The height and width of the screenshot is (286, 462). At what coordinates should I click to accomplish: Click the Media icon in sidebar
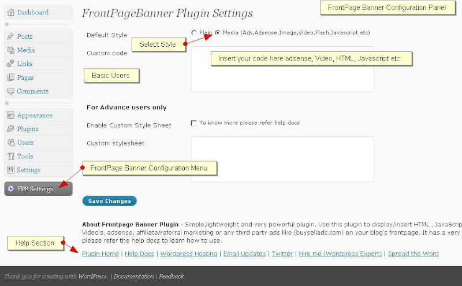tap(10, 50)
